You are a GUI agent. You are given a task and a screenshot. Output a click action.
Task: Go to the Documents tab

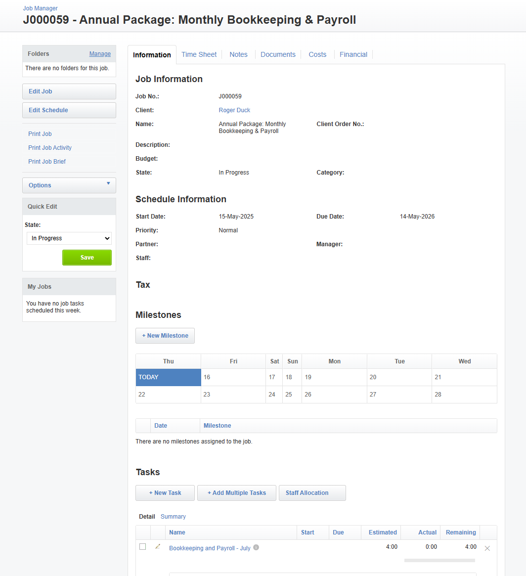tap(278, 54)
